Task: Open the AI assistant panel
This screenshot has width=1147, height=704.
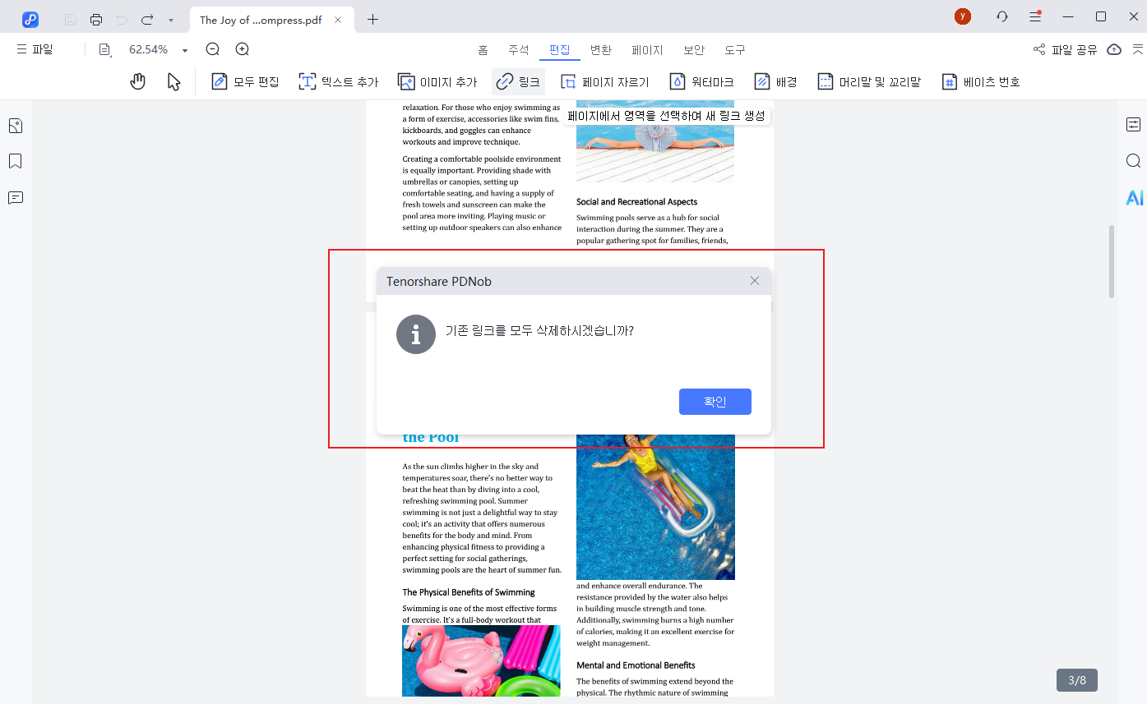Action: (x=1135, y=197)
